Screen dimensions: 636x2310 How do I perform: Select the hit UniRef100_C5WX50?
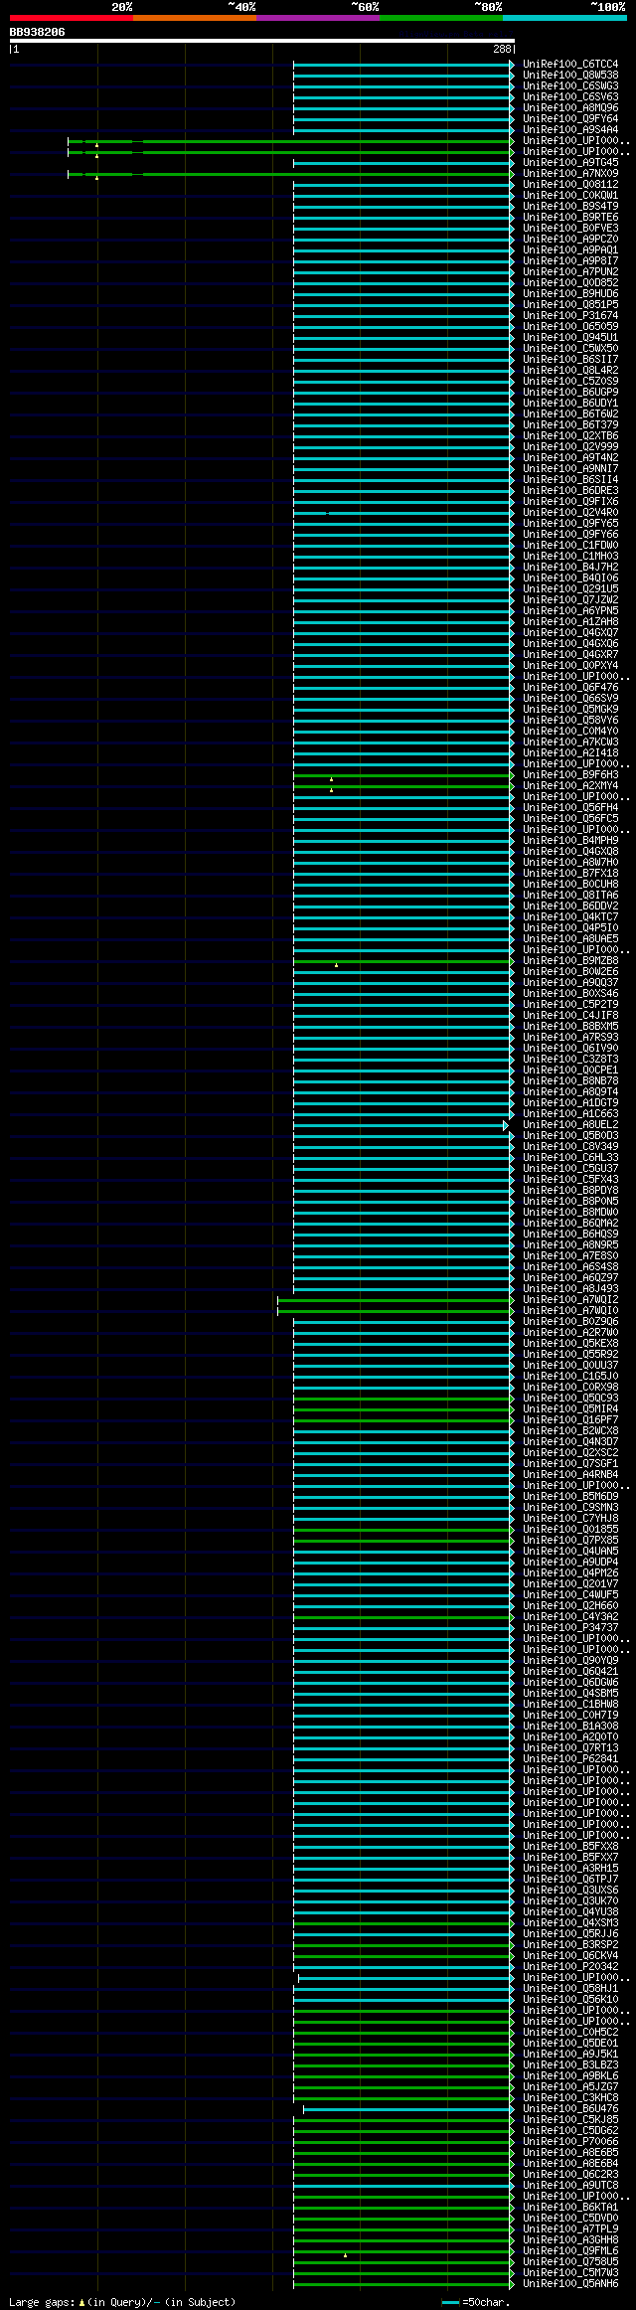point(570,349)
